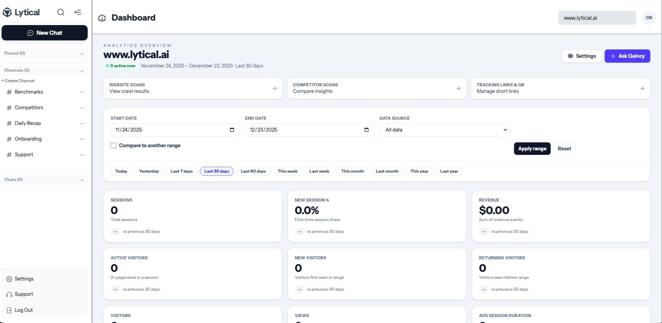Collapse the Channels section
Viewport: 662px width, 323px height.
pos(82,70)
